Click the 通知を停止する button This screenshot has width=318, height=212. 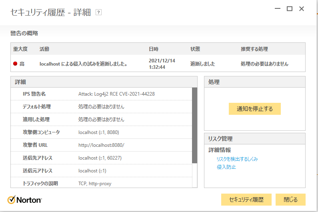[x=254, y=109]
